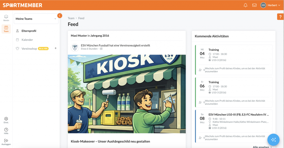The image size is (284, 148).
Task: Click the Verein sidebar icon
Action: pos(6,18)
